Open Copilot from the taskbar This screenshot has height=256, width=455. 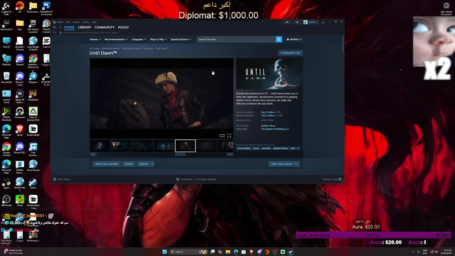[x=220, y=252]
